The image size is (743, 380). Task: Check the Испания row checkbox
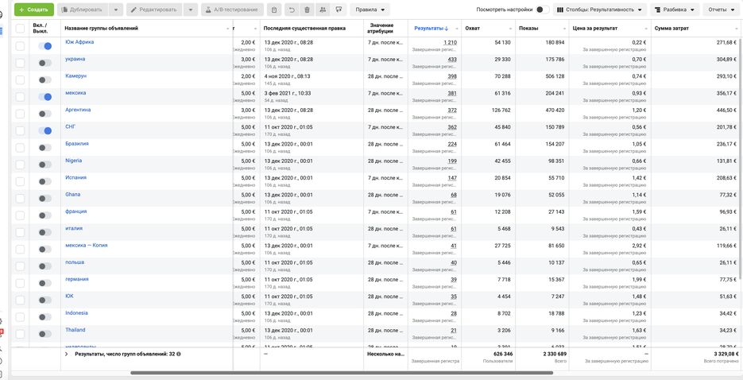[20, 181]
